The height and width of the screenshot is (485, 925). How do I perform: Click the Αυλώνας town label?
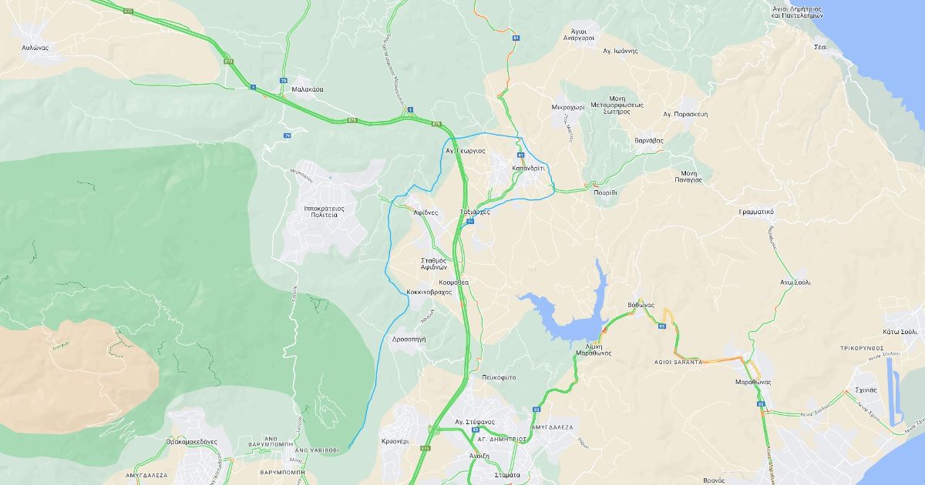(x=35, y=48)
